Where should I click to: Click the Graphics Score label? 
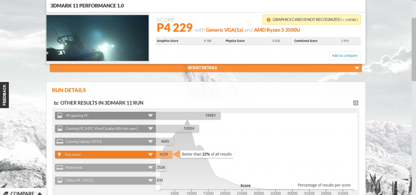(167, 41)
